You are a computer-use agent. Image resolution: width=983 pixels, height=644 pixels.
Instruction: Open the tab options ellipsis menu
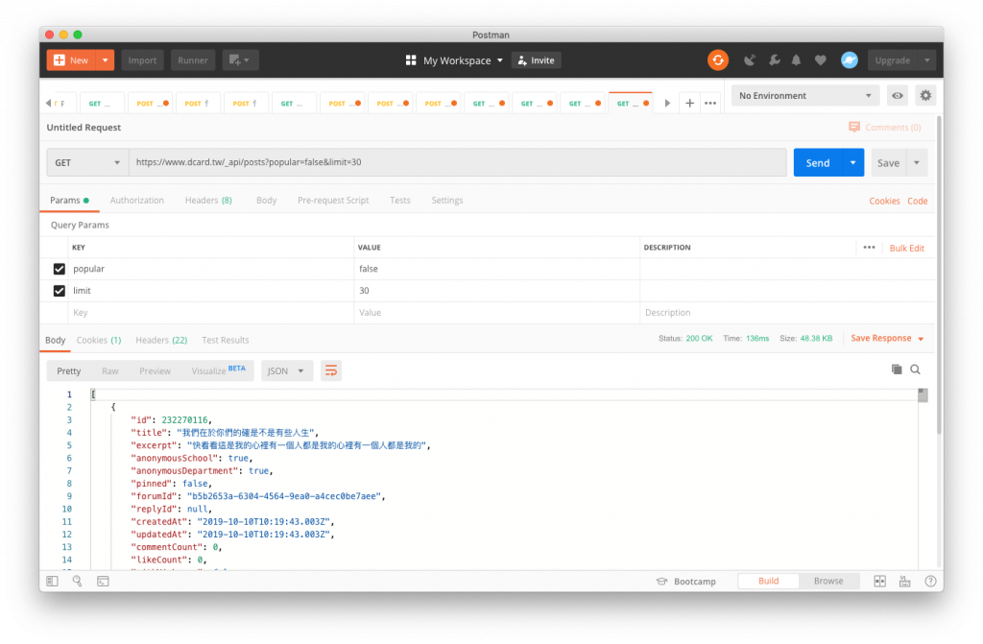[710, 103]
